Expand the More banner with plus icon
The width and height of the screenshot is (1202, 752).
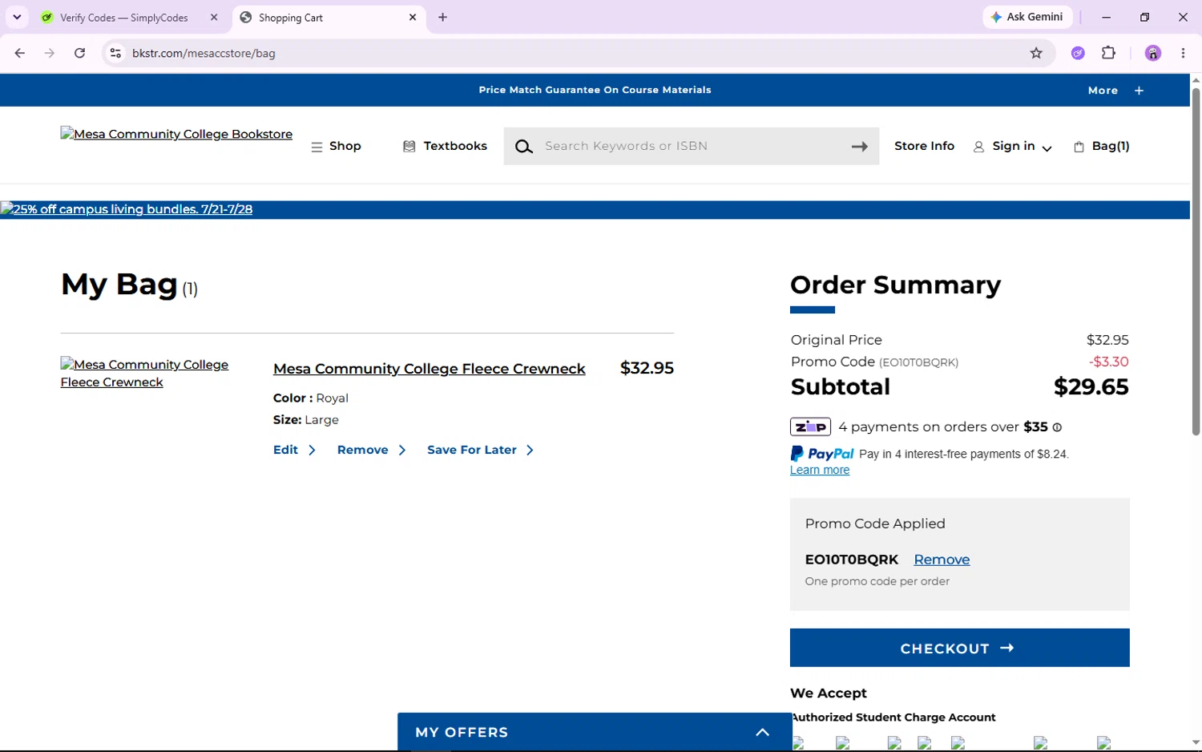[x=1115, y=91]
